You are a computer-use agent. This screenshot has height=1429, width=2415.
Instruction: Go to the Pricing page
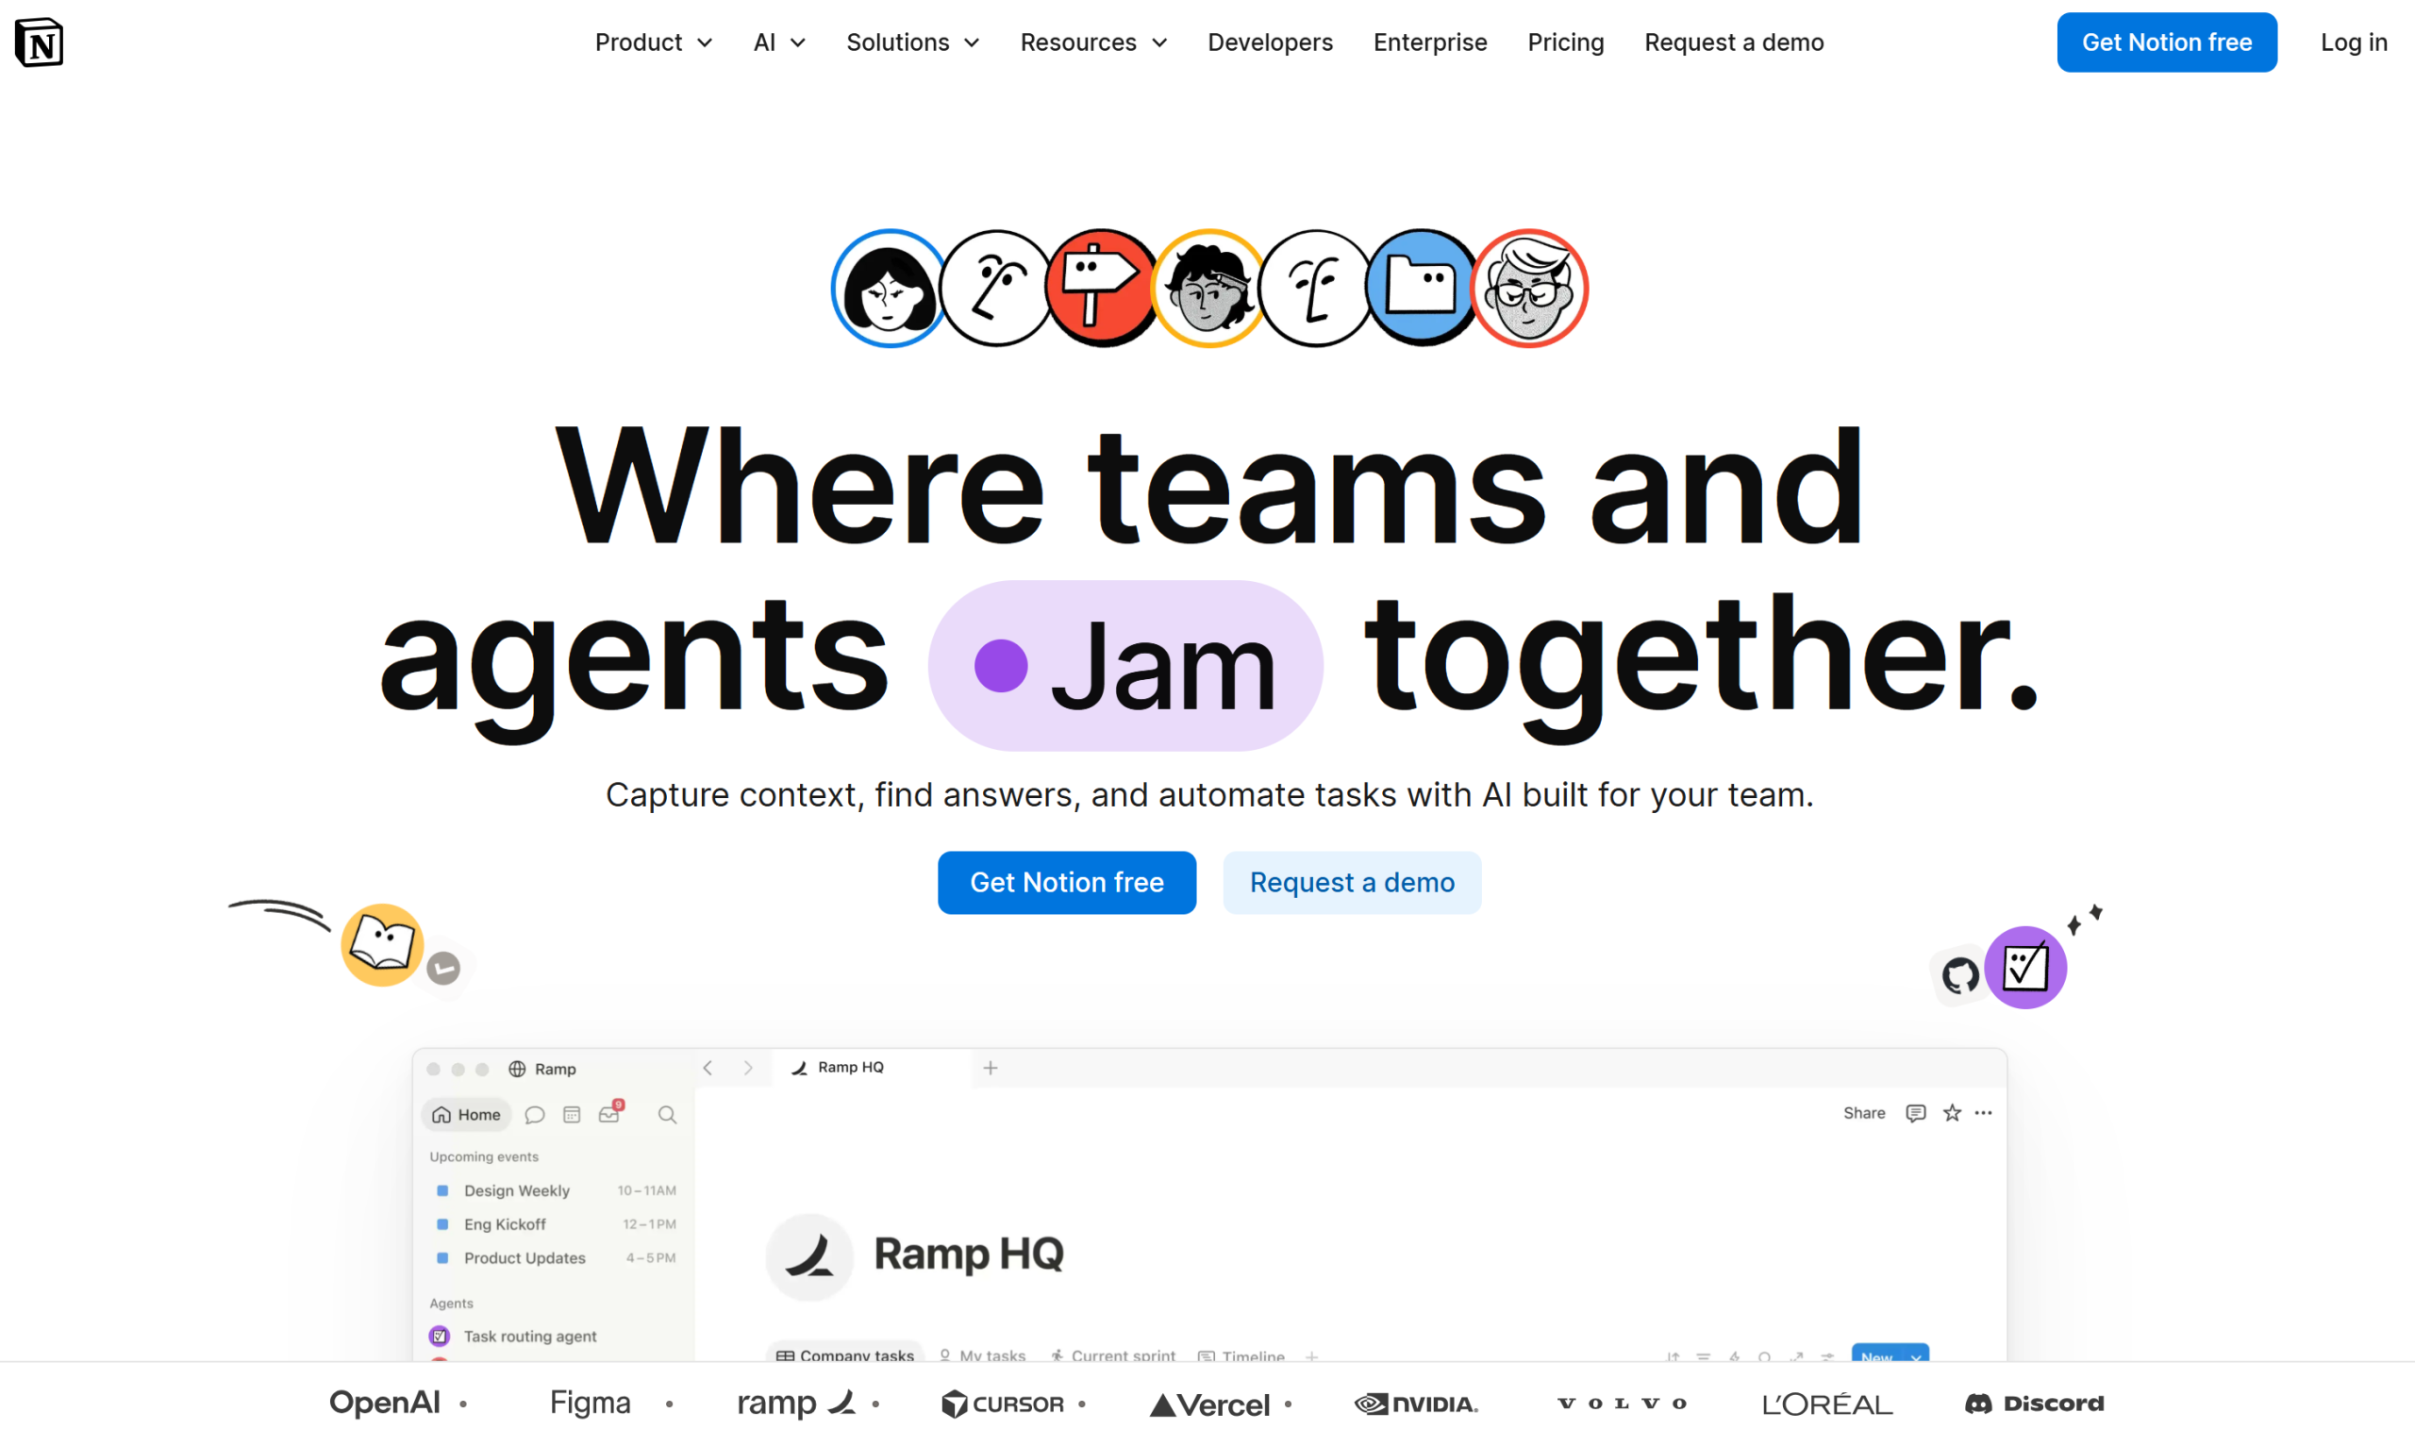1566,42
